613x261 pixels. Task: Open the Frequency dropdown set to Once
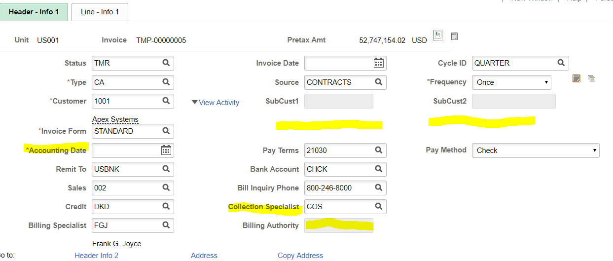point(511,82)
